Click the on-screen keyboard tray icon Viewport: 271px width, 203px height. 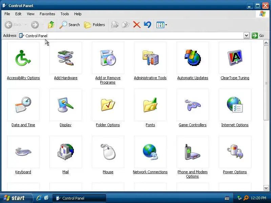click(x=227, y=198)
